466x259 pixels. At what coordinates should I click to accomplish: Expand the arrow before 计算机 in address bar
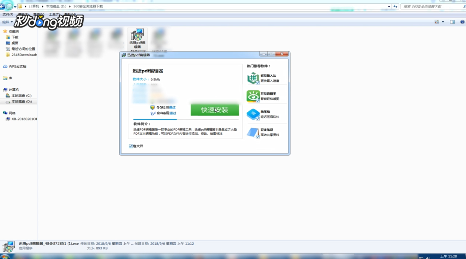(x=26, y=6)
